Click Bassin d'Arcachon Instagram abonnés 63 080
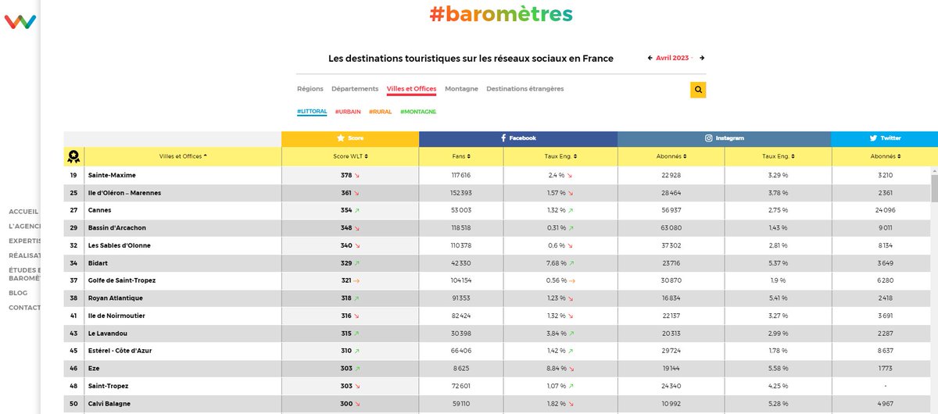Image resolution: width=938 pixels, height=414 pixels. coord(671,228)
